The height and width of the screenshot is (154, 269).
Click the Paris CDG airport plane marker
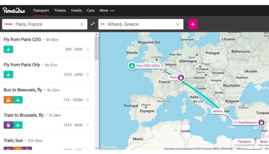click(132, 66)
